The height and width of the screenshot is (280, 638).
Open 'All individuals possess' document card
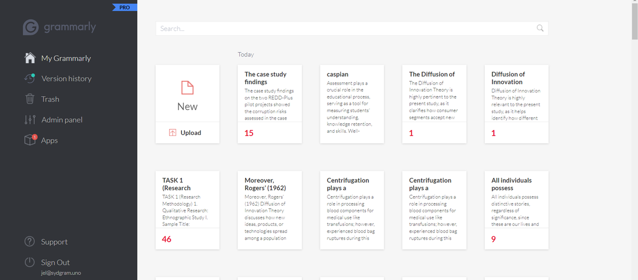(x=516, y=210)
